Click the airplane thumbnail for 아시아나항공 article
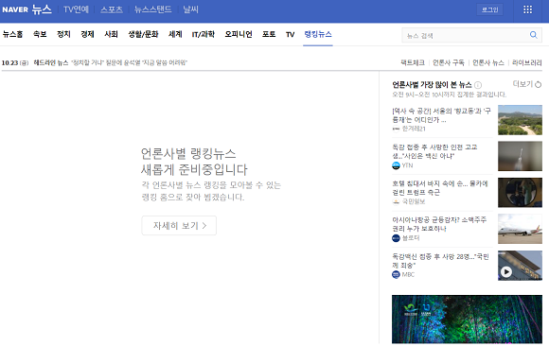549x346 pixels. click(x=520, y=229)
